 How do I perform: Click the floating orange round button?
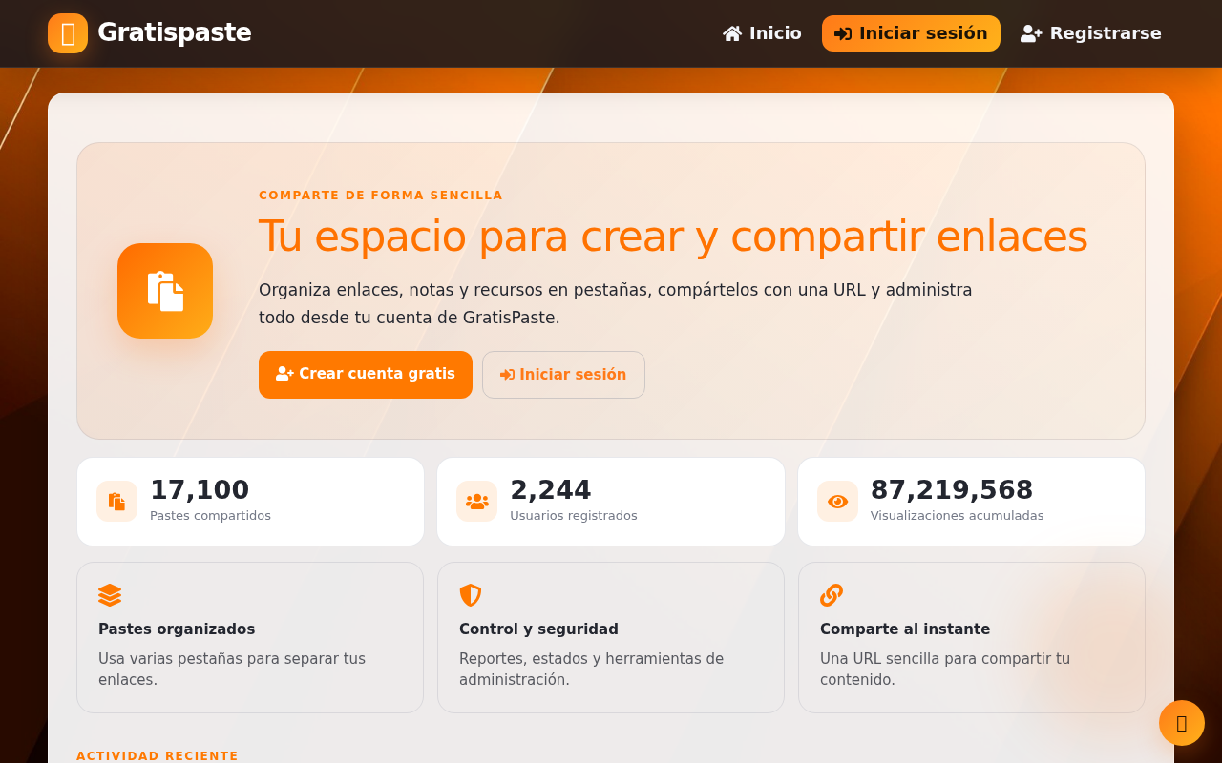point(1182,723)
